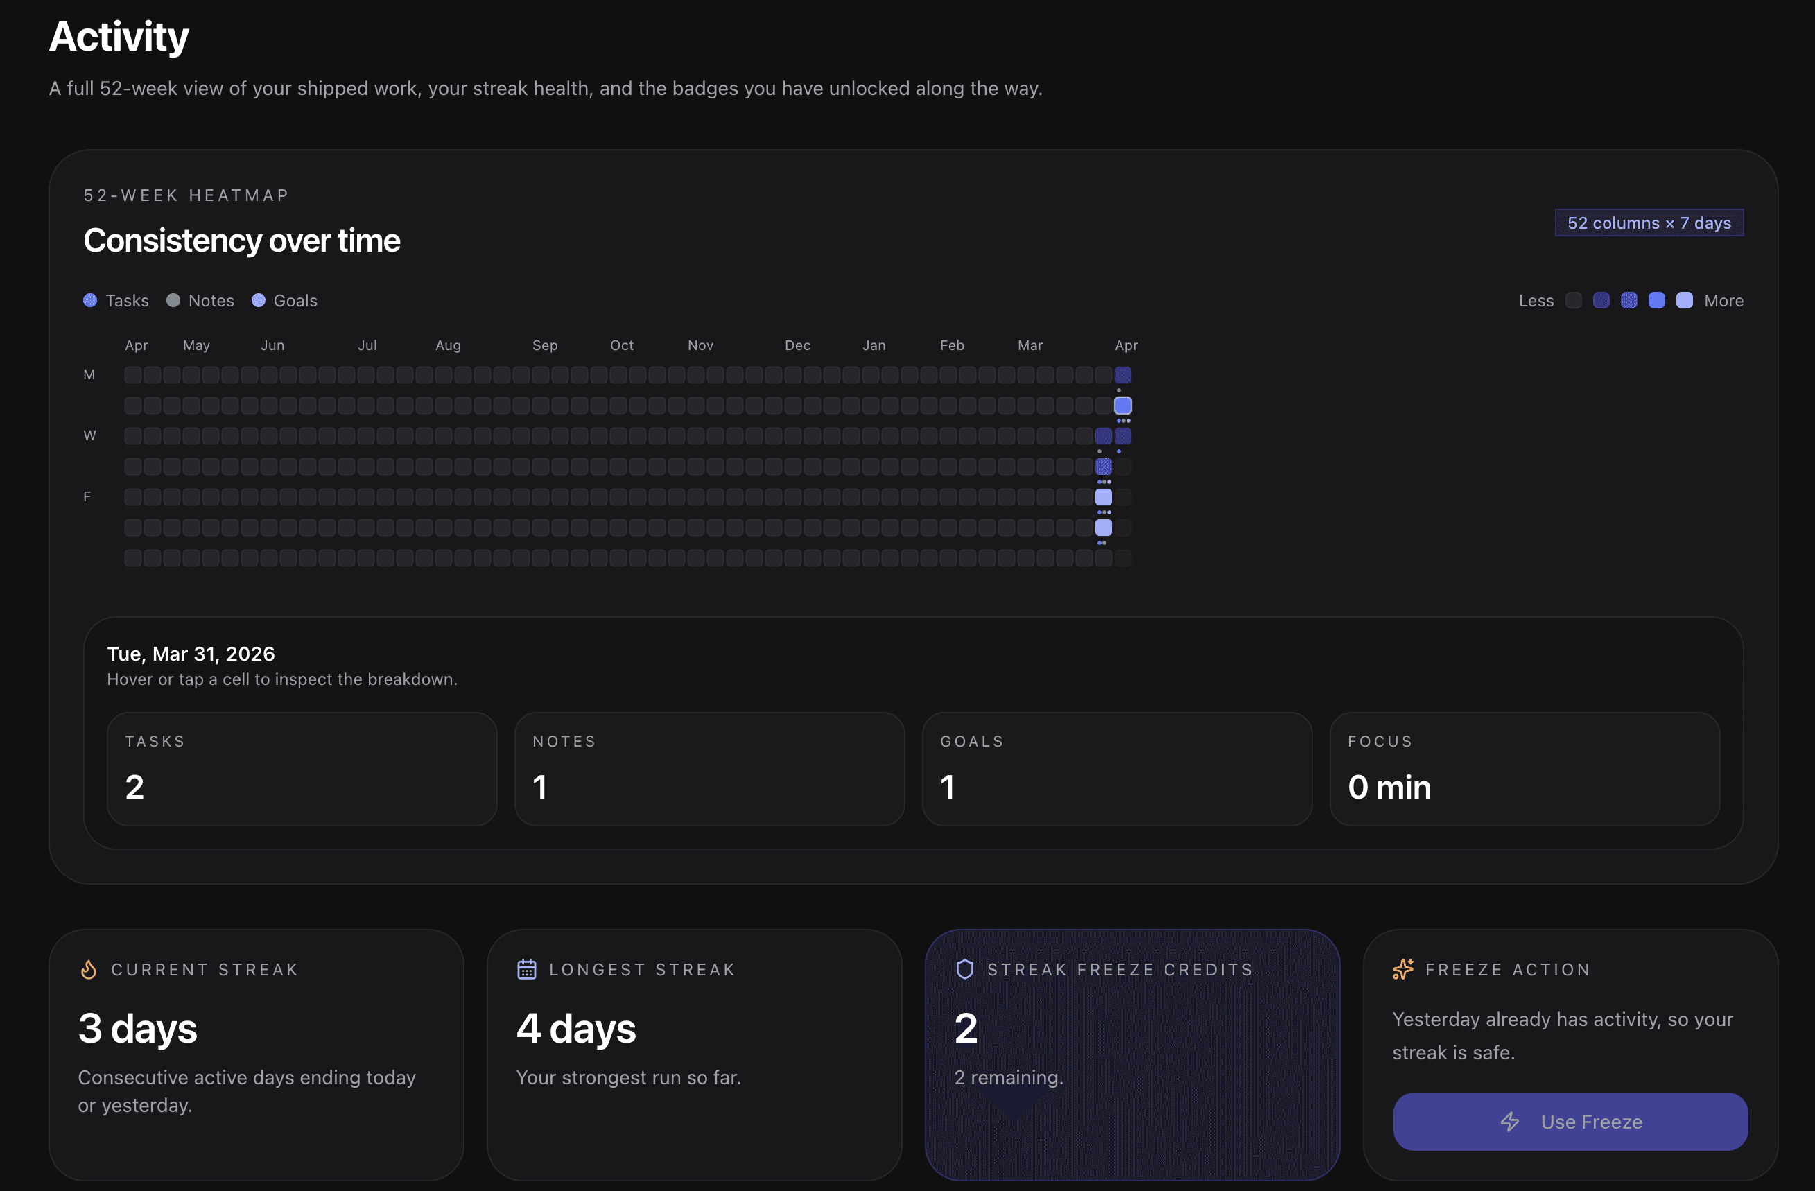Click the darkest swatch next to Less
The image size is (1815, 1191).
coord(1573,300)
